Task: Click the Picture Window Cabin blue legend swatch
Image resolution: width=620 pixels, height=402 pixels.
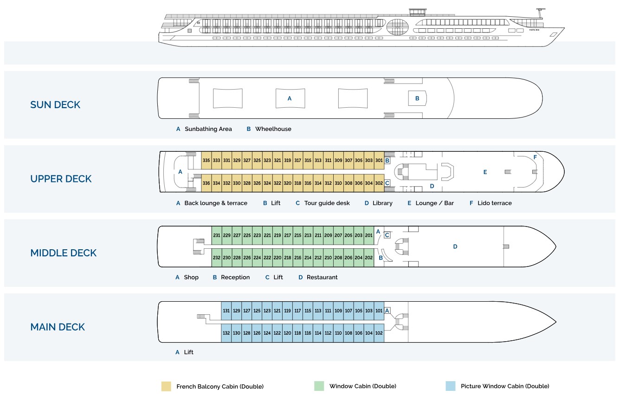Action: (x=450, y=386)
